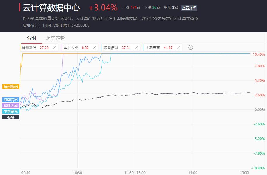Toggle the 神州数码 orange legend label
This screenshot has height=175, width=267.
pyautogui.click(x=11, y=86)
